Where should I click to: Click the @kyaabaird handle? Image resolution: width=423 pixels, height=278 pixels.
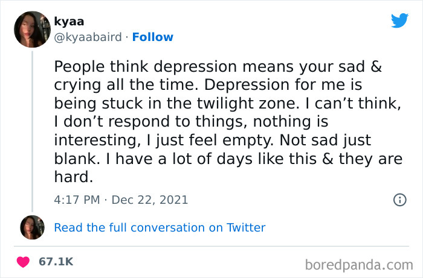89,37
